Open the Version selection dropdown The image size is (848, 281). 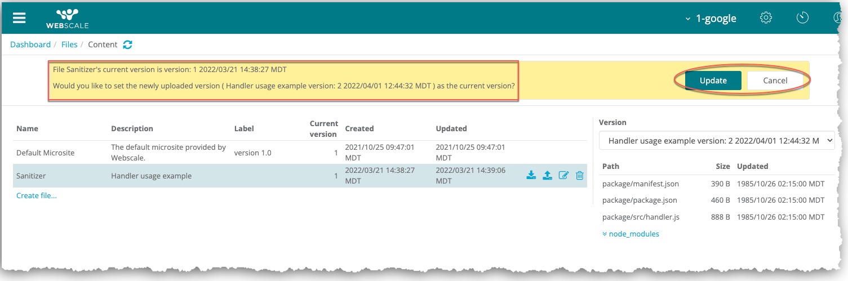[716, 141]
